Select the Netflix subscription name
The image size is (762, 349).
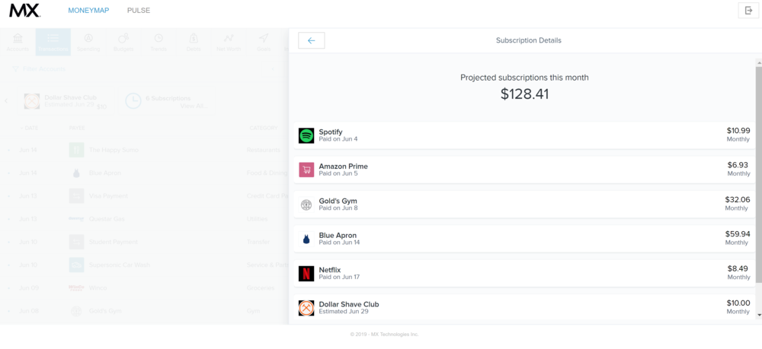click(329, 269)
